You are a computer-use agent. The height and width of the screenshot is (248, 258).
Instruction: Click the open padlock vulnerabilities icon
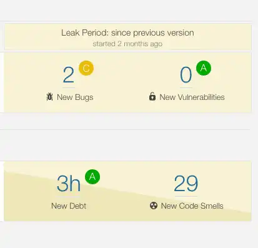tap(152, 96)
